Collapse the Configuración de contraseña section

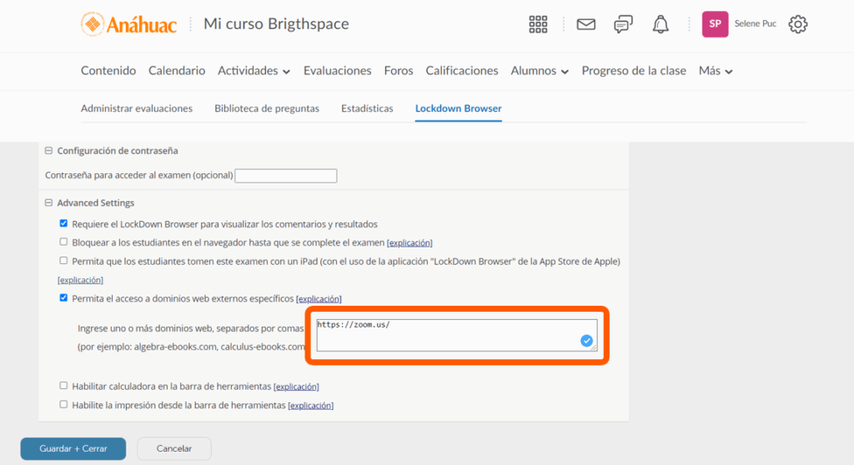click(48, 151)
